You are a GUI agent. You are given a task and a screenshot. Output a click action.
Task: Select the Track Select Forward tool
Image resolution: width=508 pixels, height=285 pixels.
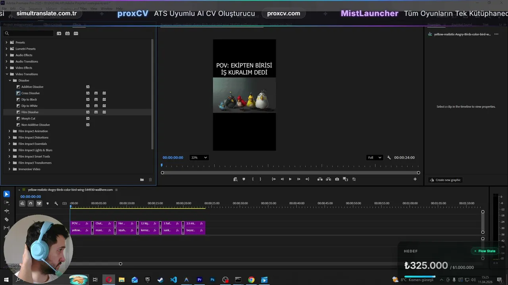tap(6, 202)
